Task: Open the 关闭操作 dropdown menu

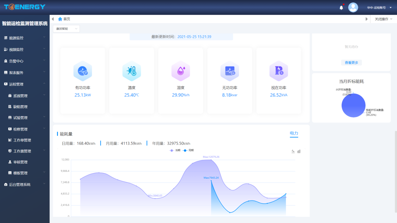Action: (x=383, y=19)
